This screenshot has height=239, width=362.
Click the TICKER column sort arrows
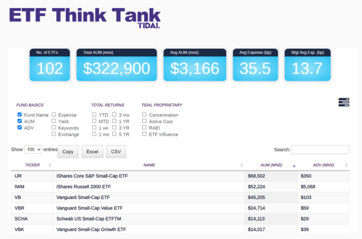point(50,165)
